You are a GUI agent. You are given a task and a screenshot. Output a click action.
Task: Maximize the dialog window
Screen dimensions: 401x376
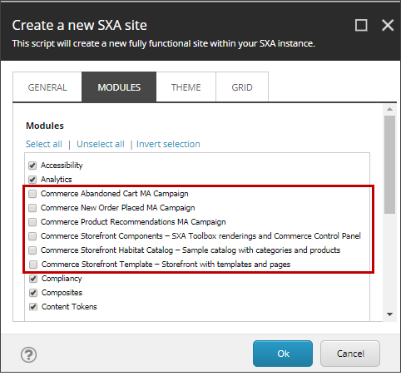pos(361,25)
